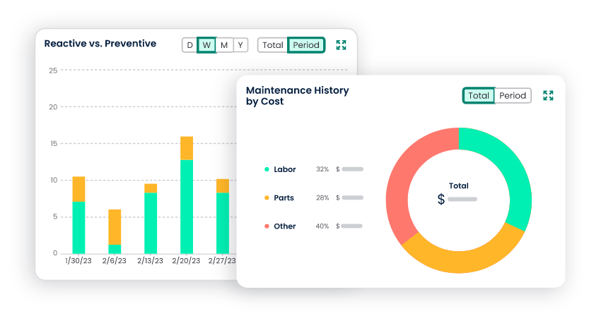Viewport: 594px width, 323px height.
Task: Click the Labor legend label
Action: (284, 169)
